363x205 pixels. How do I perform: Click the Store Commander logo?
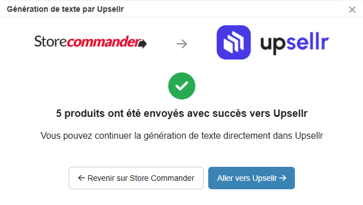[x=91, y=42]
